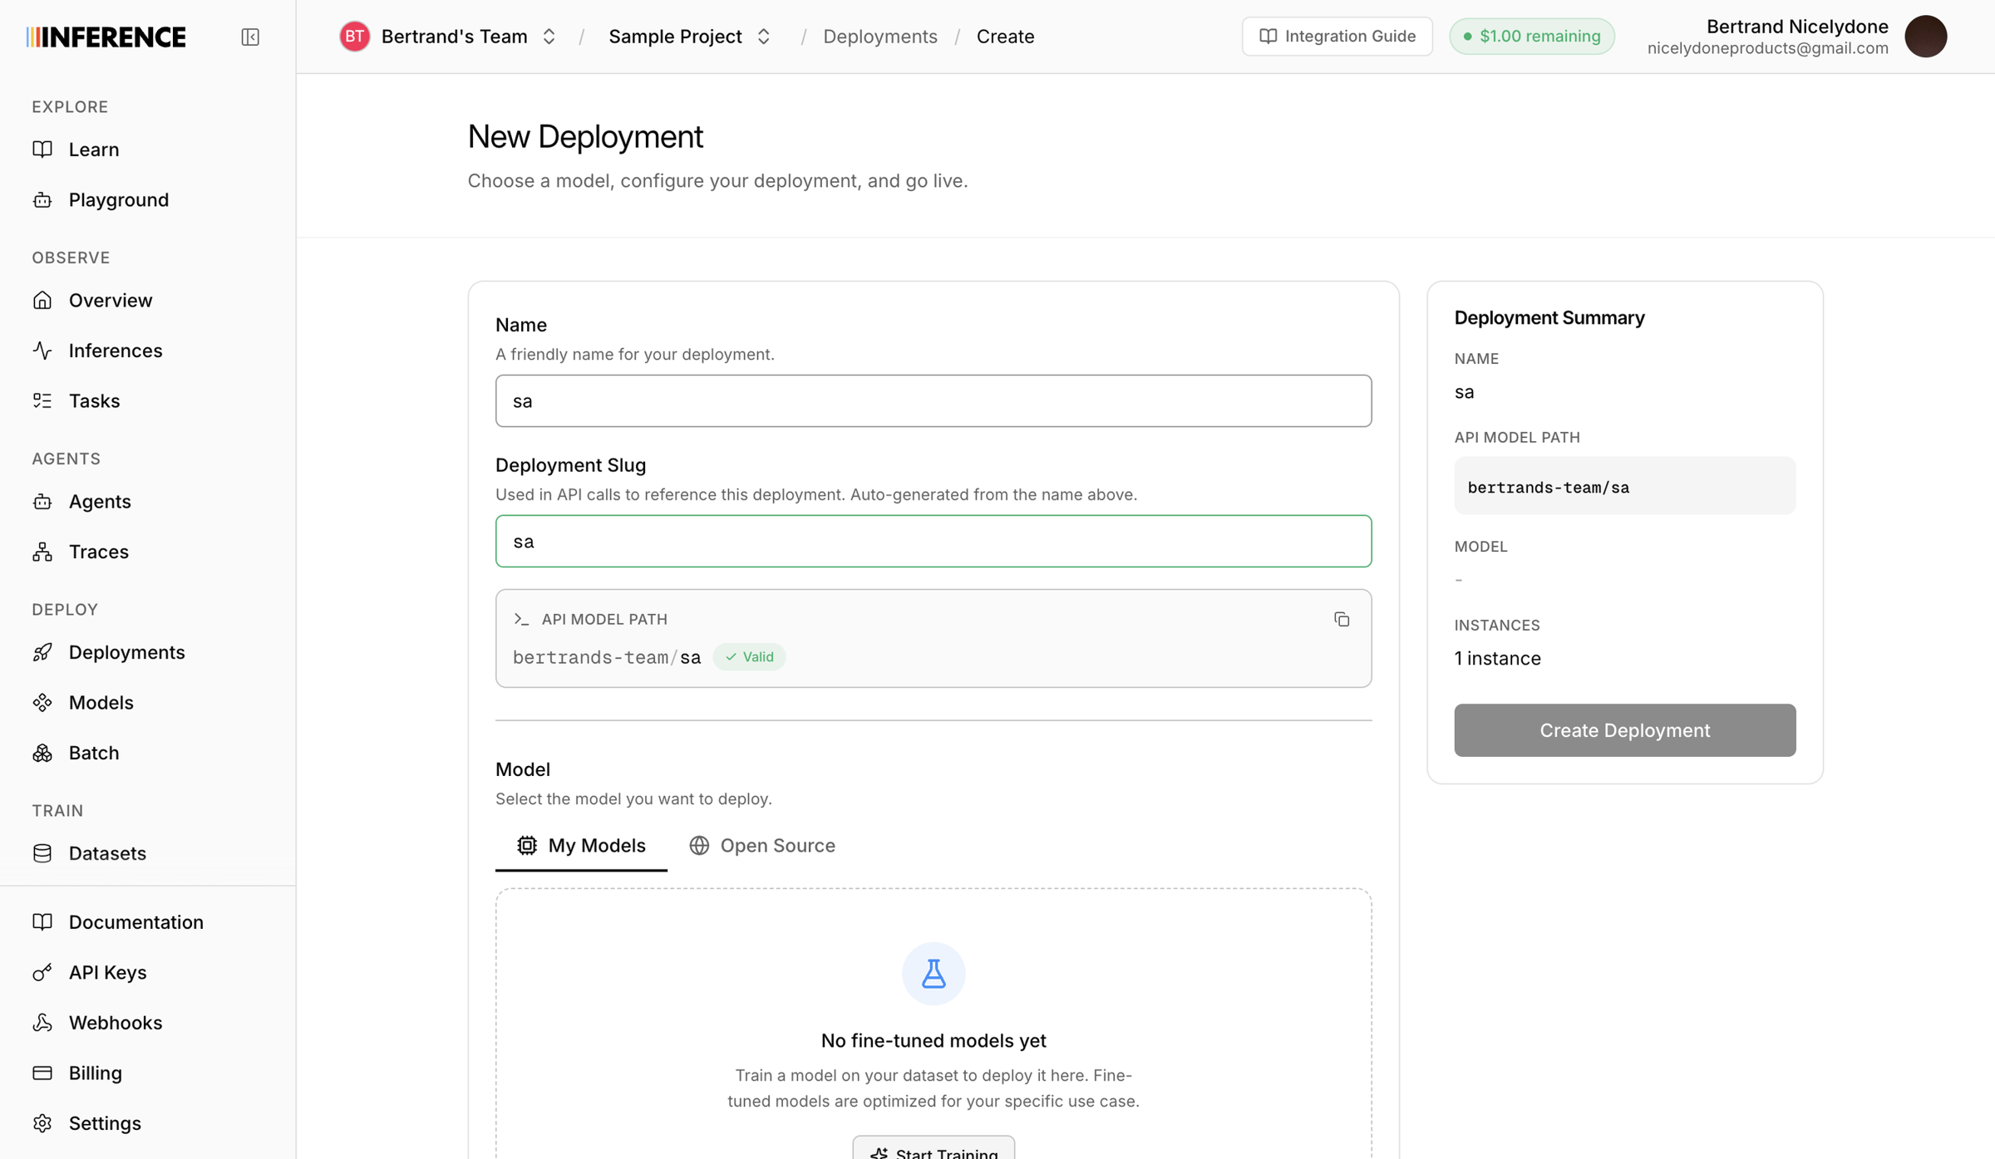
Task: Click the Inferences activity icon
Action: 42,351
